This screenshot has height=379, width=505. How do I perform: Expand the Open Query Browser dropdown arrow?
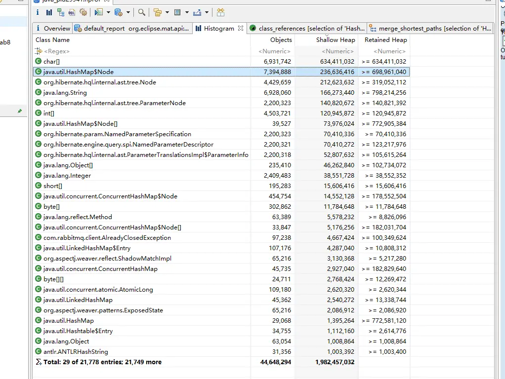click(128, 12)
